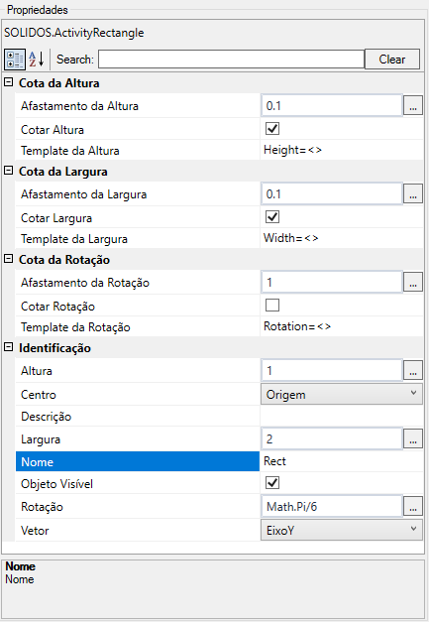Screen dimensions: 429x622
Task: Open the Centro dropdown showing Origem
Action: coord(342,394)
